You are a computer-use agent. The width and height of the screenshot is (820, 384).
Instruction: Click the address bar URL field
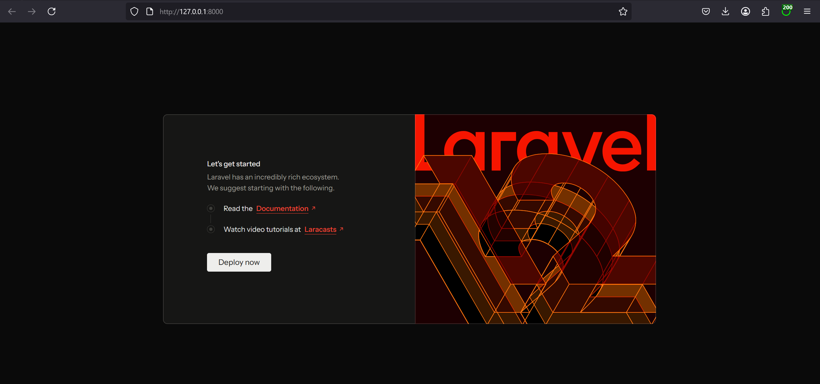(353, 12)
